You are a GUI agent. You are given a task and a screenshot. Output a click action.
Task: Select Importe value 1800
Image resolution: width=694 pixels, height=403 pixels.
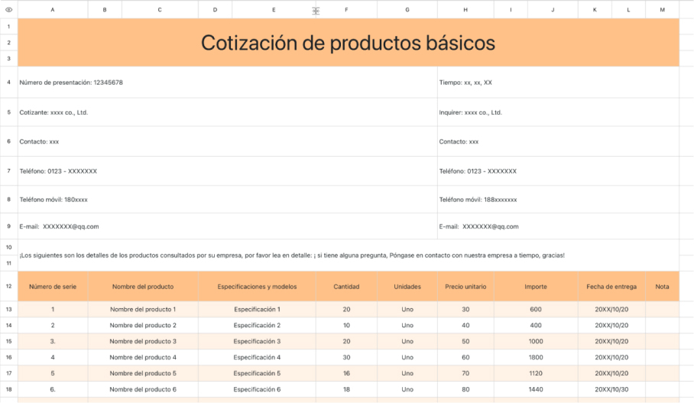[x=536, y=357]
